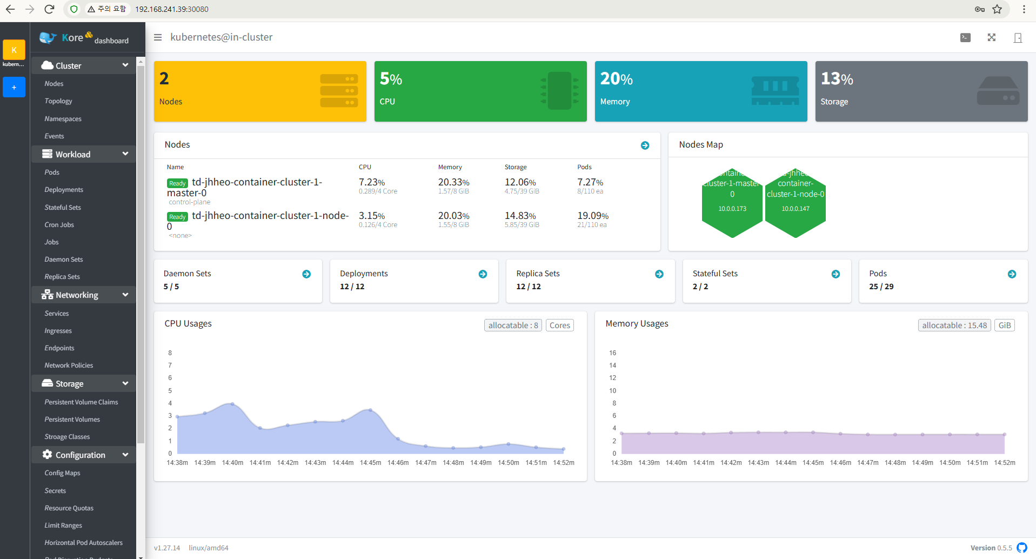Click the Stateful Sets card arrow icon
Image resolution: width=1036 pixels, height=559 pixels.
pos(836,274)
